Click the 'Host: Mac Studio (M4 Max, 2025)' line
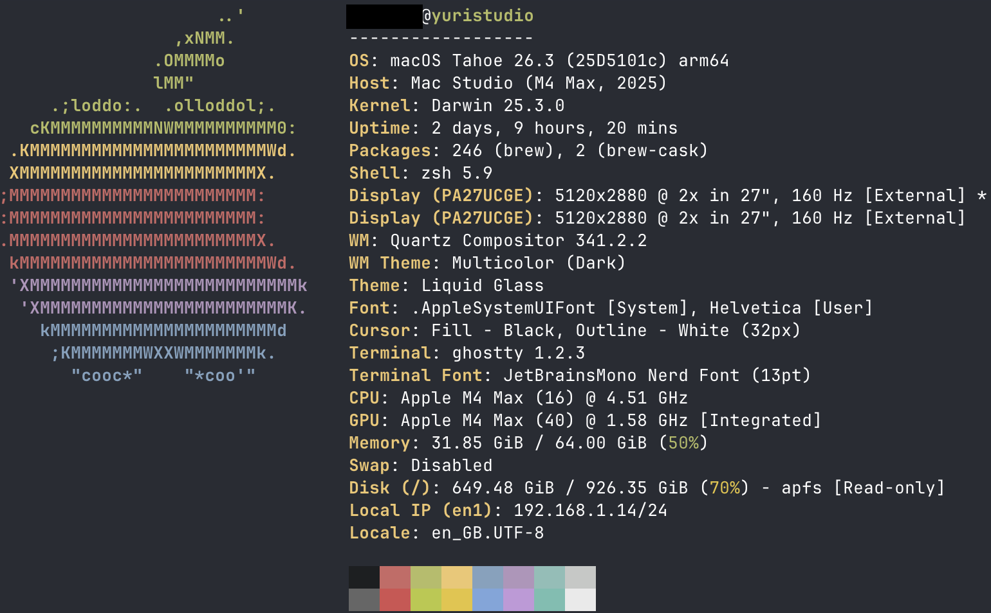Viewport: 991px width, 613px height. (x=508, y=83)
